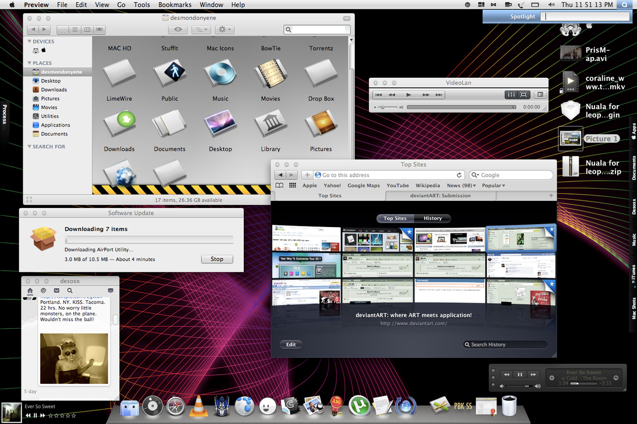Collapse the PLACES sidebar section

point(29,63)
